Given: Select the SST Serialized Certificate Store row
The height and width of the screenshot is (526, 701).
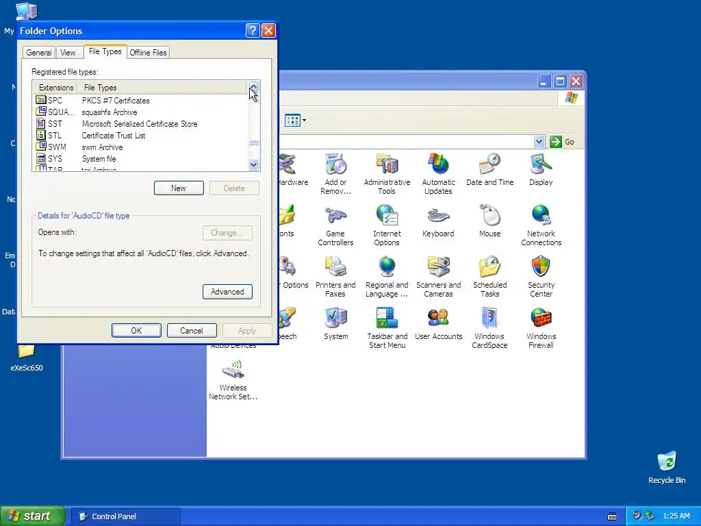Looking at the screenshot, I should (140, 123).
